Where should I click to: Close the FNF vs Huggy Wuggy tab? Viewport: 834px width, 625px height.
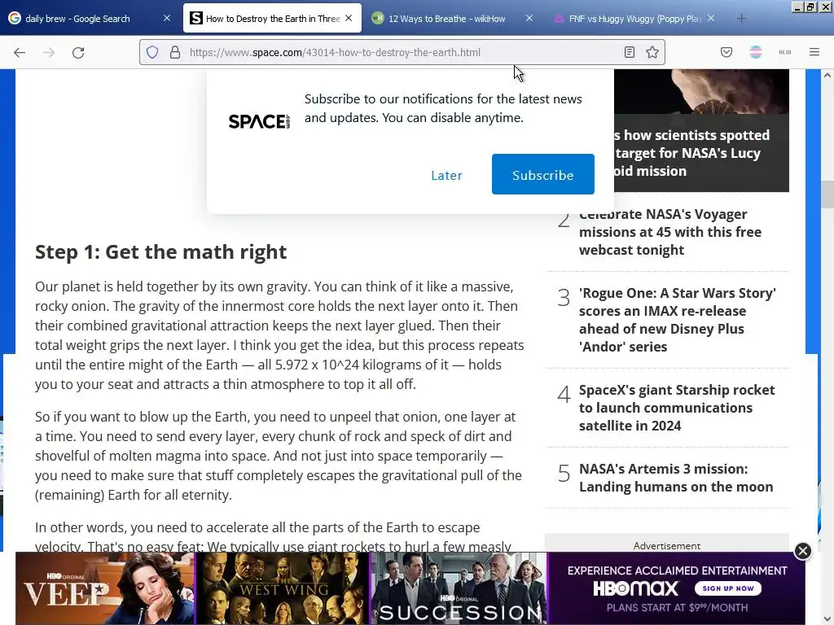[711, 18]
